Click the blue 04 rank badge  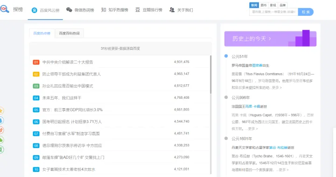tap(36, 98)
